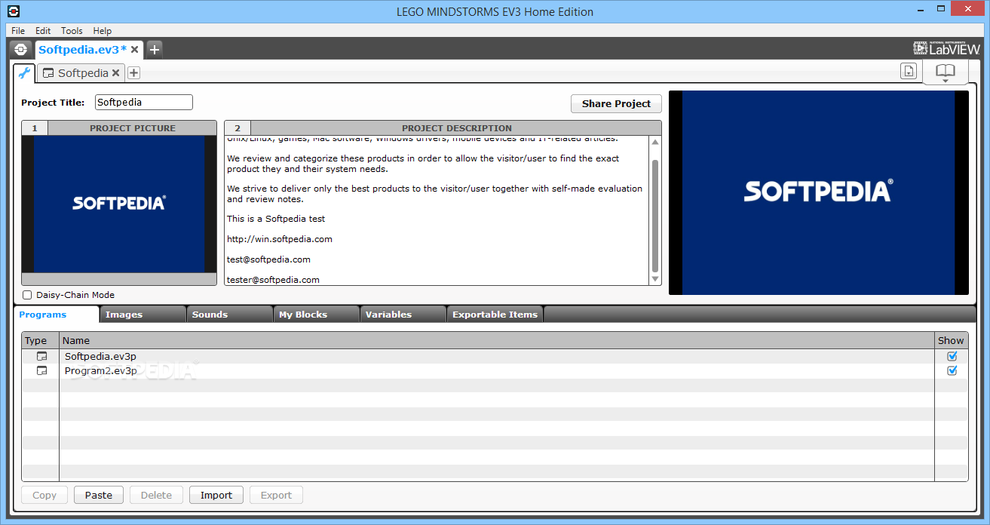
Task: Open the Help menu
Action: [x=103, y=31]
